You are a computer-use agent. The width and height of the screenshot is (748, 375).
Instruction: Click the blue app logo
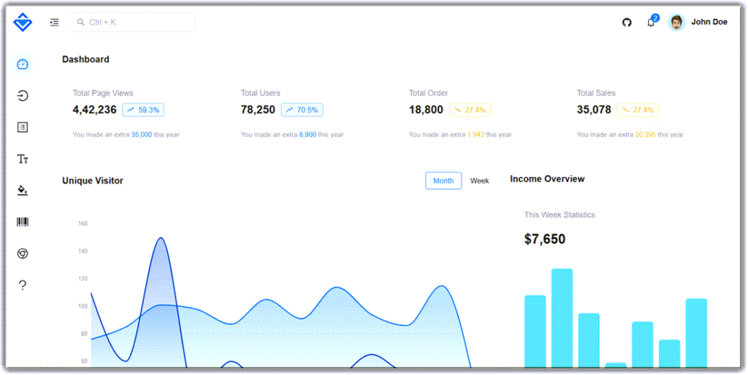[23, 23]
